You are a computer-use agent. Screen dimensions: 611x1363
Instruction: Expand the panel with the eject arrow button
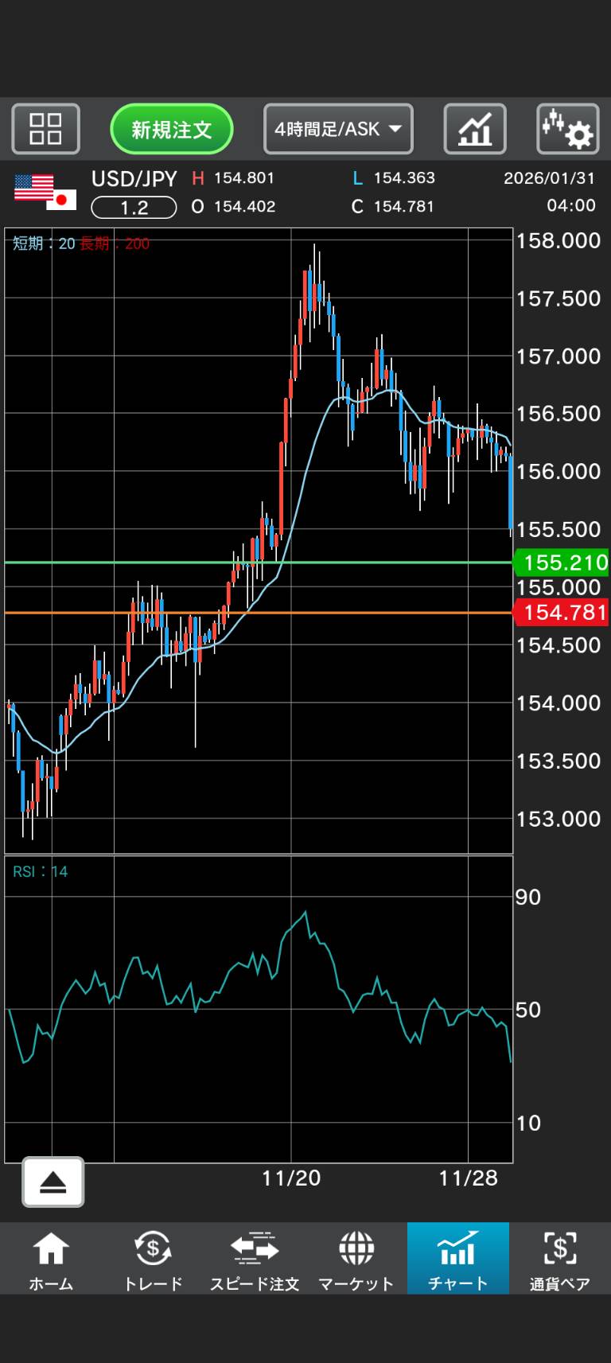point(53,1182)
